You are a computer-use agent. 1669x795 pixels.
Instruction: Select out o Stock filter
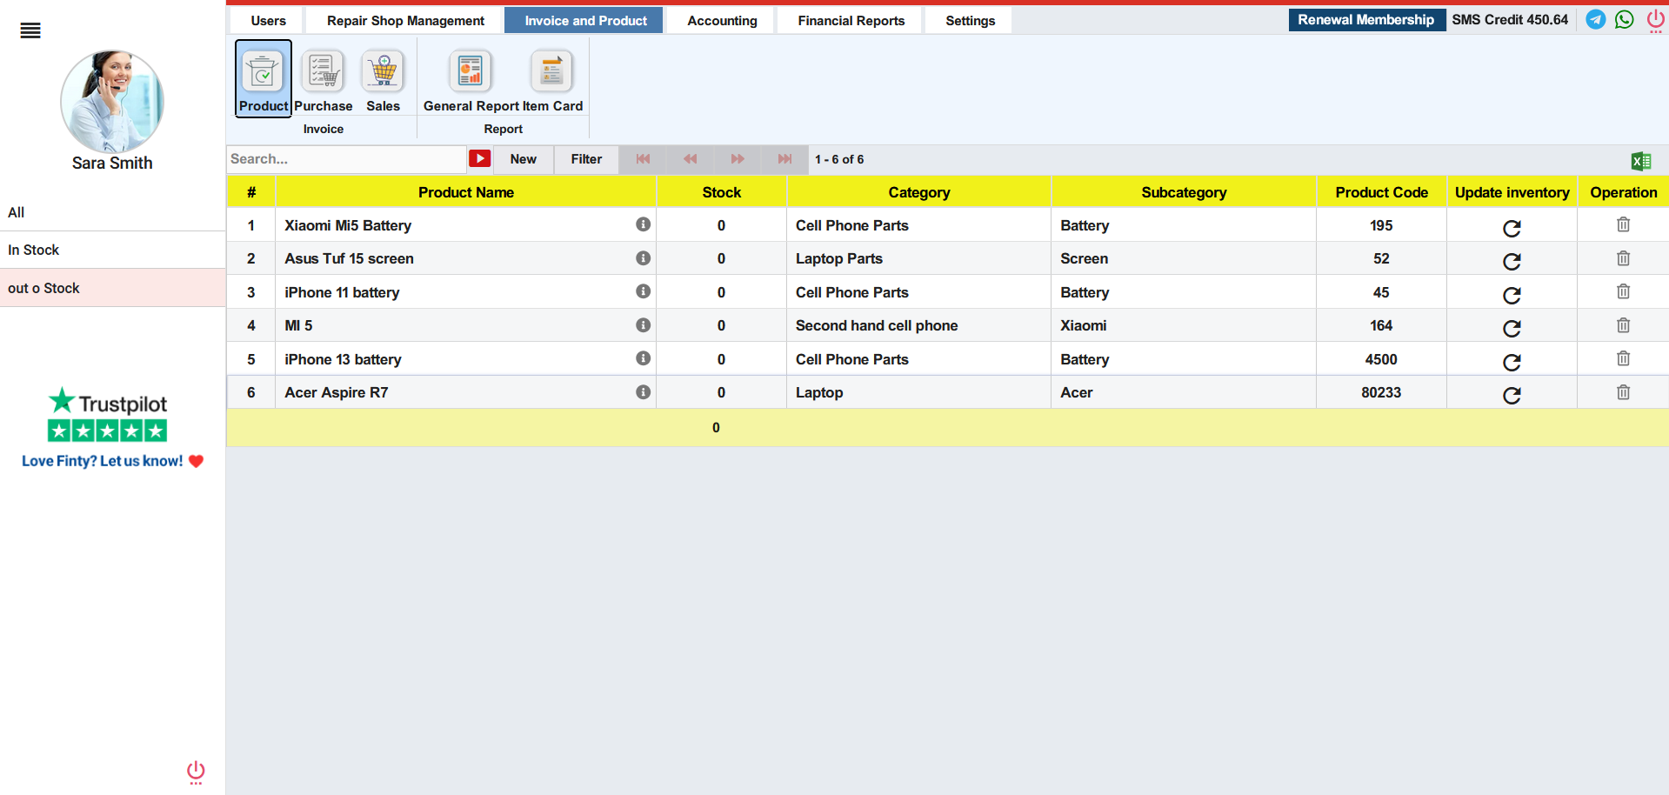[x=113, y=288]
